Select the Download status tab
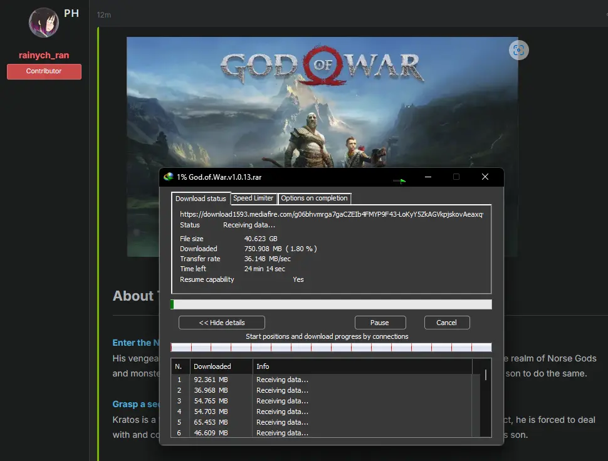This screenshot has width=608, height=461. pos(201,199)
